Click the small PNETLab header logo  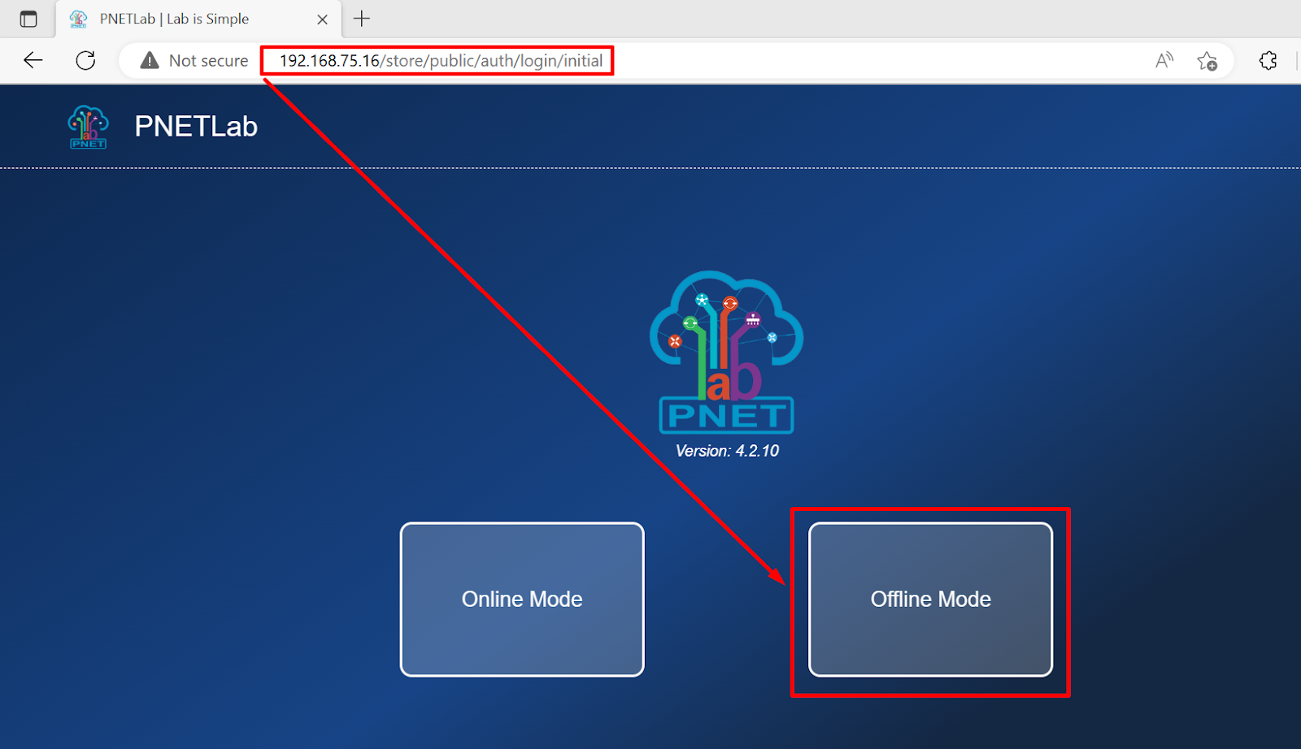(x=88, y=127)
